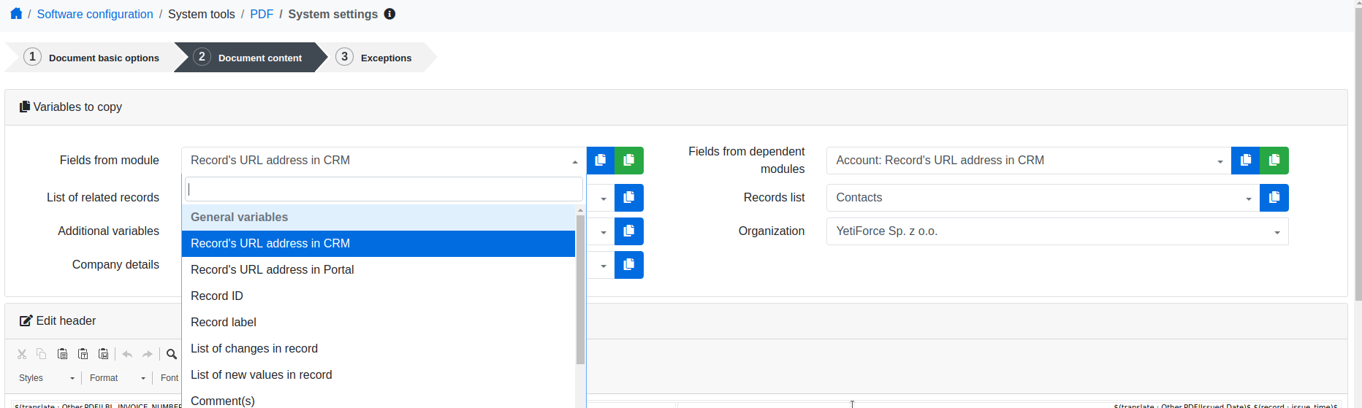Image resolution: width=1362 pixels, height=408 pixels.
Task: Open the Font dropdown in editor
Action: [169, 378]
